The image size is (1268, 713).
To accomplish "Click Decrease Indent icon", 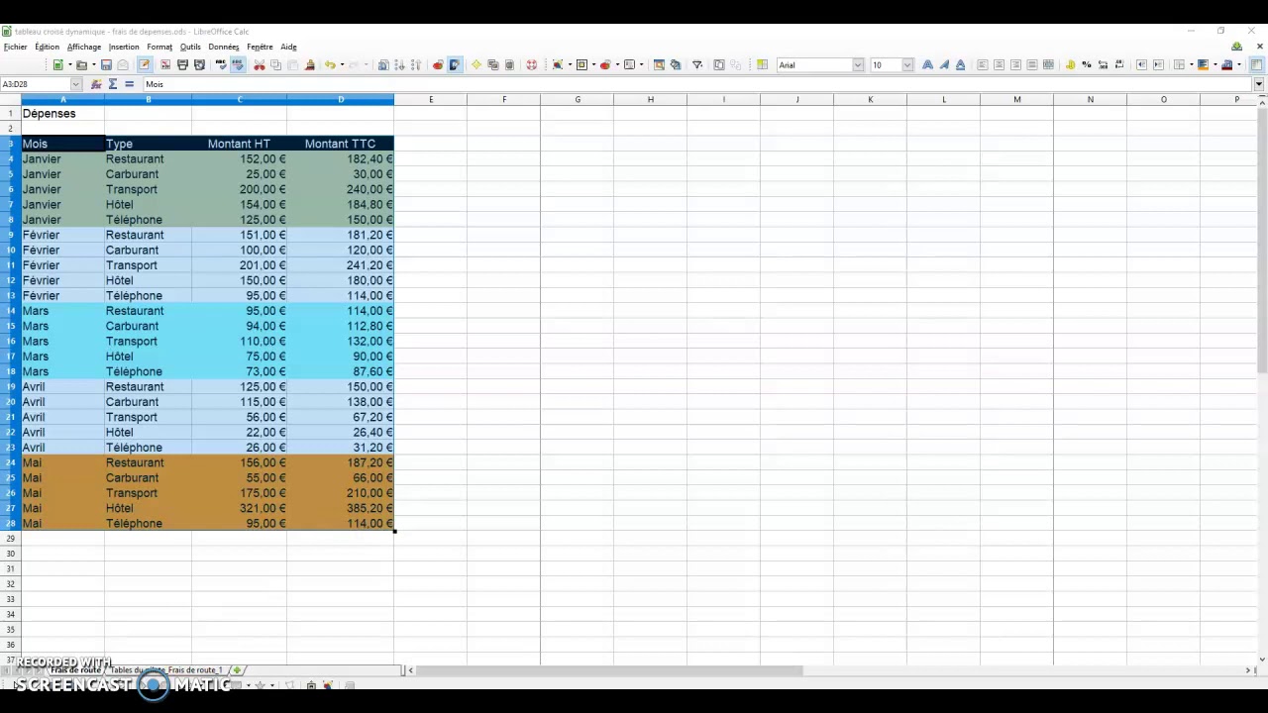I will pyautogui.click(x=1141, y=64).
